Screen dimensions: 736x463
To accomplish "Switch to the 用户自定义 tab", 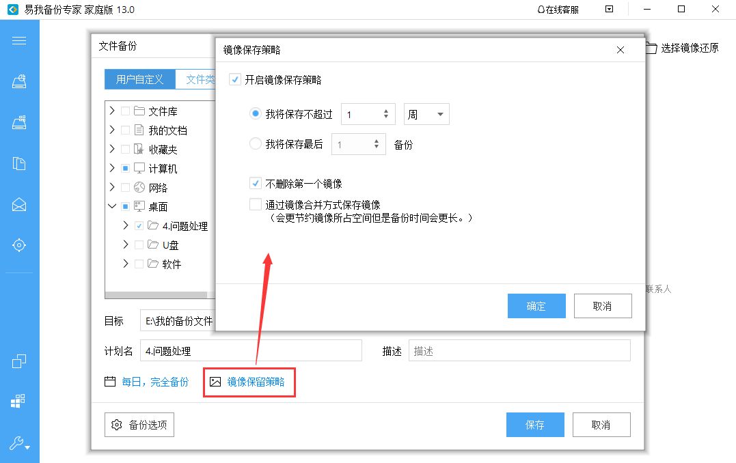I will [140, 79].
